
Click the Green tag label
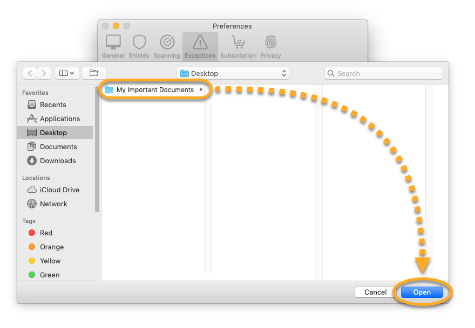[x=50, y=275]
